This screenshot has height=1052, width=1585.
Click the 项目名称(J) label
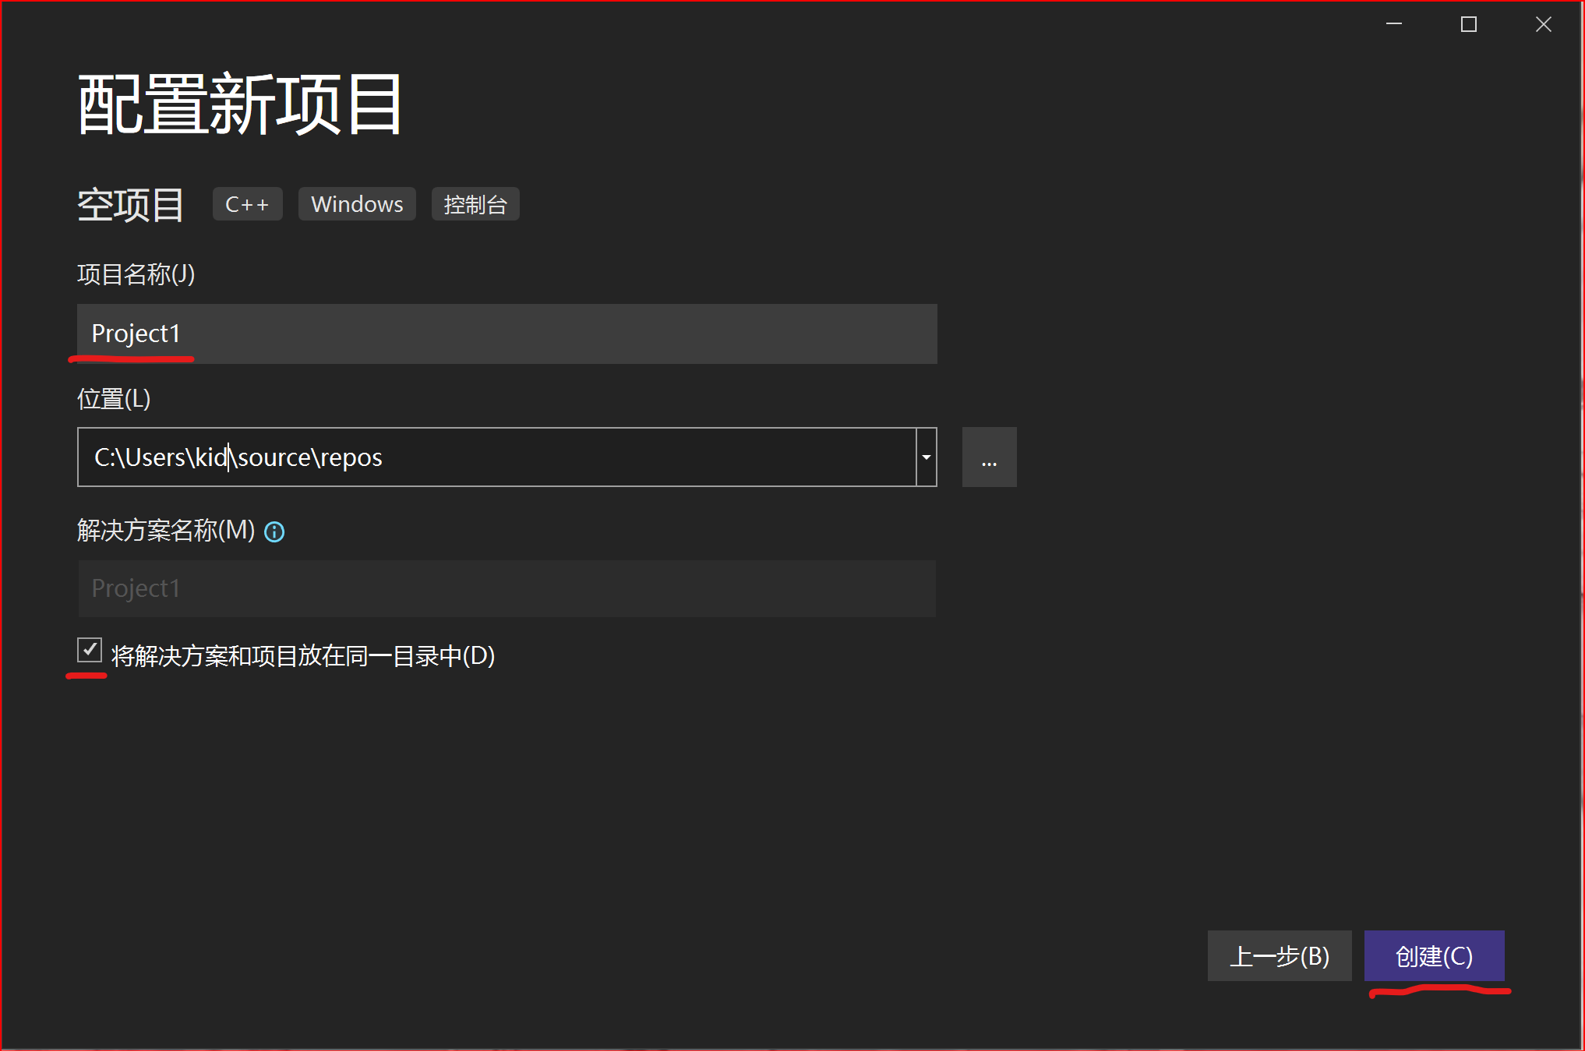pyautogui.click(x=136, y=274)
